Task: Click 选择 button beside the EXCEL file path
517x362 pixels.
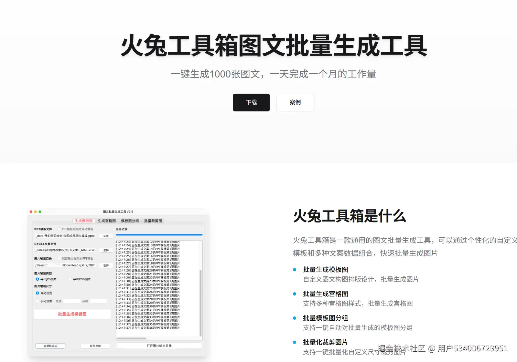Action: pyautogui.click(x=106, y=250)
